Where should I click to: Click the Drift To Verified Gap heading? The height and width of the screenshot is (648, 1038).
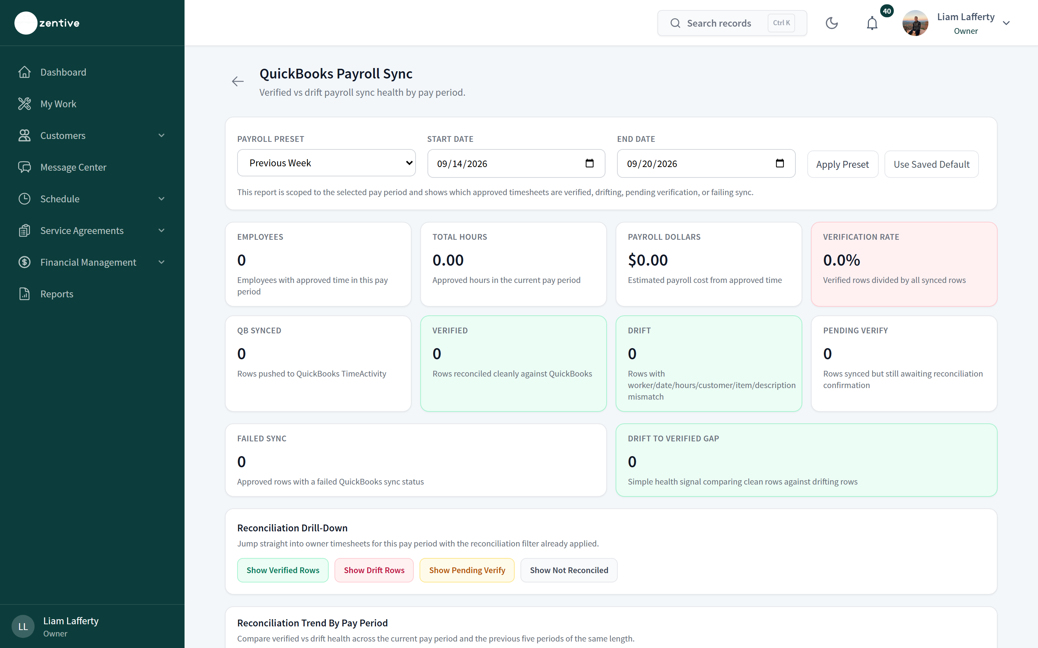coord(673,438)
